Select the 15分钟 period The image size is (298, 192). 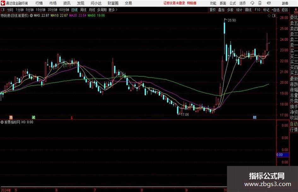click(x=41, y=10)
